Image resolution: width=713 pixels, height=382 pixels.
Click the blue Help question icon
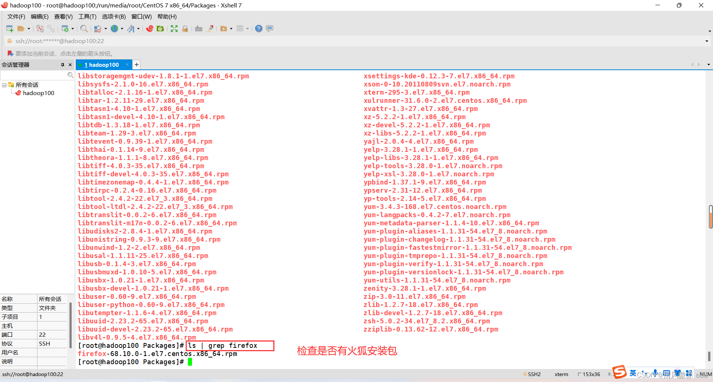click(x=259, y=29)
